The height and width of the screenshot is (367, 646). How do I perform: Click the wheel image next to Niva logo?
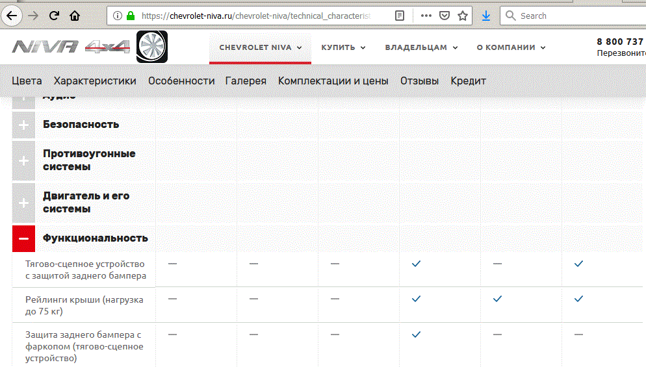[x=152, y=47]
